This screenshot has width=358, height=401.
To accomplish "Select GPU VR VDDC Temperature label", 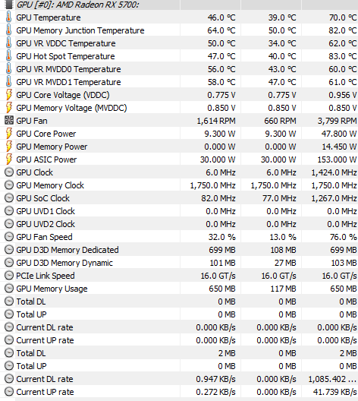I will click(x=66, y=43).
